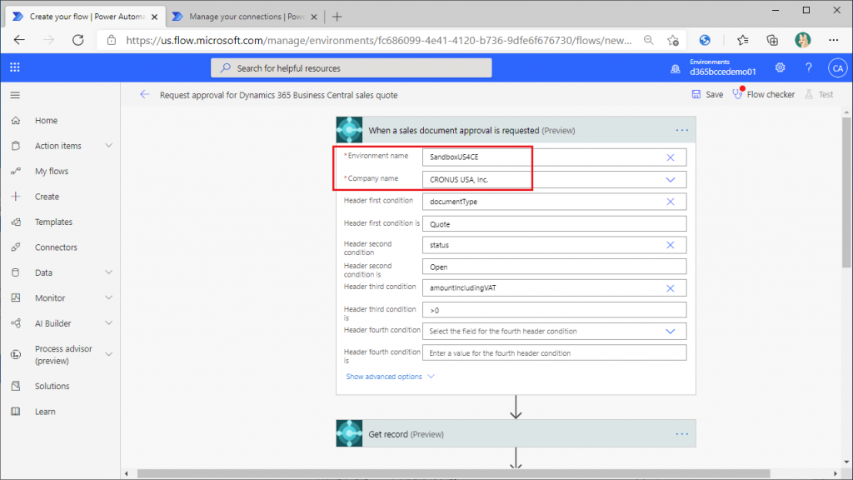Expand the Data menu
The width and height of the screenshot is (853, 480).
point(109,272)
